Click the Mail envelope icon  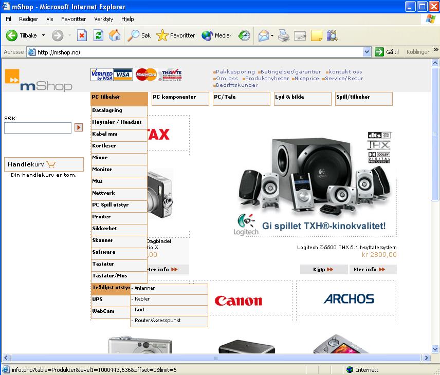click(x=264, y=35)
